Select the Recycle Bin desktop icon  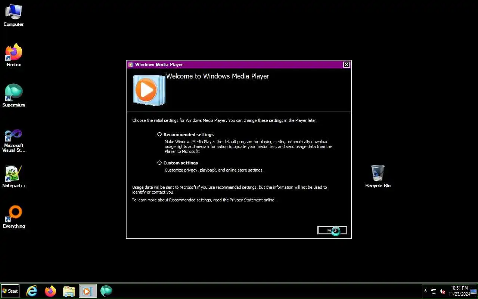(378, 176)
